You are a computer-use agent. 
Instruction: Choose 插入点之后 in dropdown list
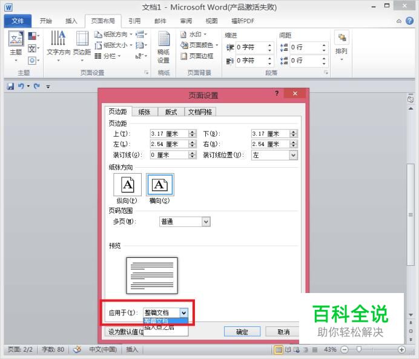(x=166, y=327)
